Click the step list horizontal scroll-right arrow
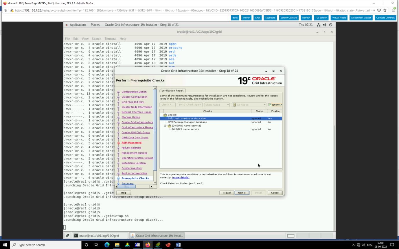The image size is (399, 249). tap(151, 187)
